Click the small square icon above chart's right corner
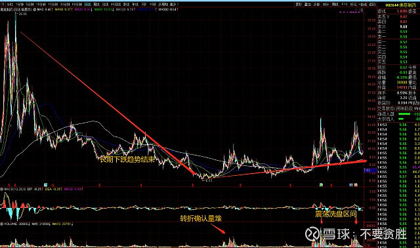 [x=362, y=10]
